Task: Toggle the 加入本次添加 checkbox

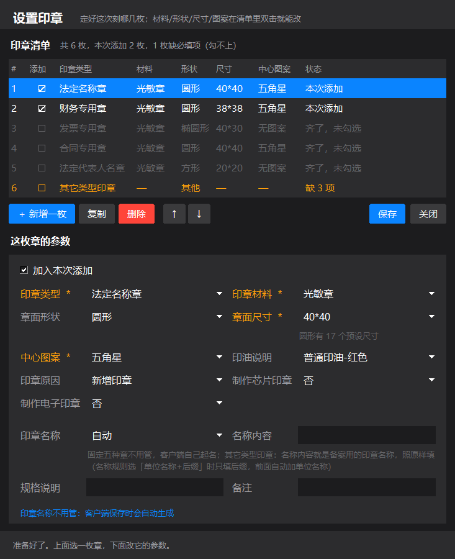Action: [24, 270]
